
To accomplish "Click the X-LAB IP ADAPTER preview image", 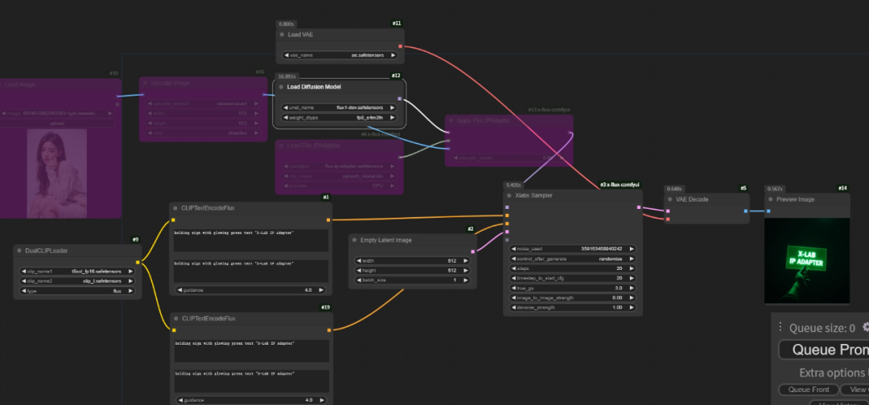I will [x=807, y=260].
